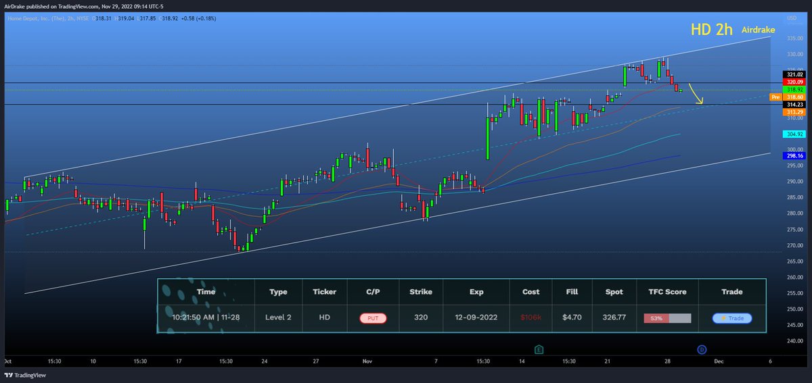The height and width of the screenshot is (383, 812).
Task: Click the 290.00 price axis tick
Action: 794,182
